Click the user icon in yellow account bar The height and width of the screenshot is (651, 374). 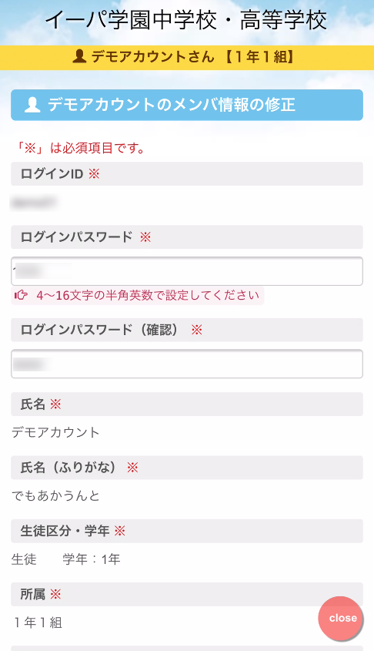[79, 56]
